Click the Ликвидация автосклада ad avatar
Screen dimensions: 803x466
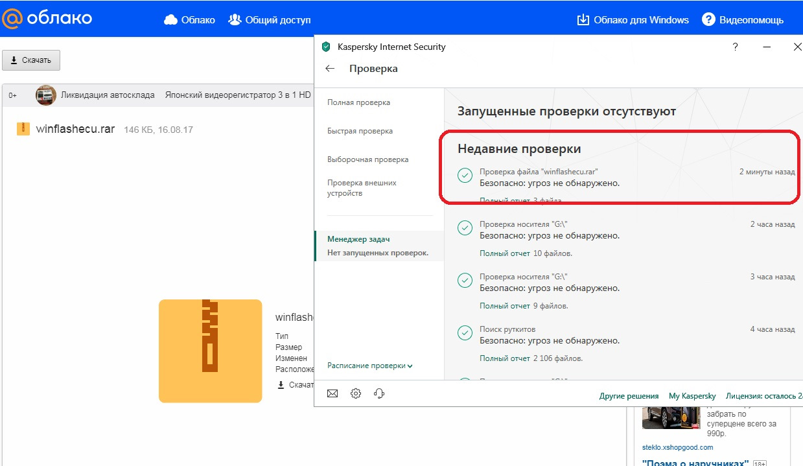46,95
